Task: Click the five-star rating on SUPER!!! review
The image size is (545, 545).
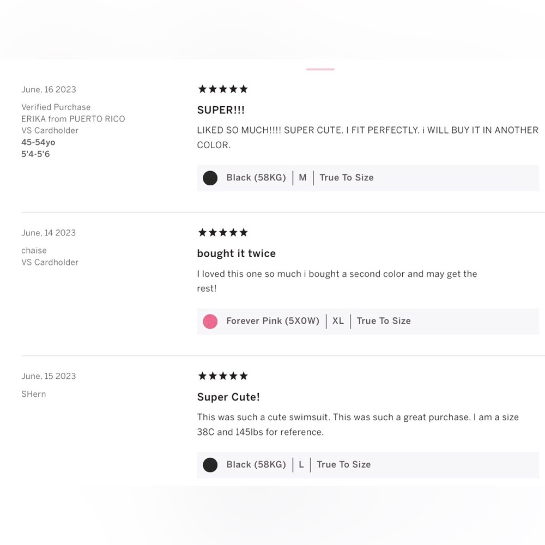Action: (223, 89)
